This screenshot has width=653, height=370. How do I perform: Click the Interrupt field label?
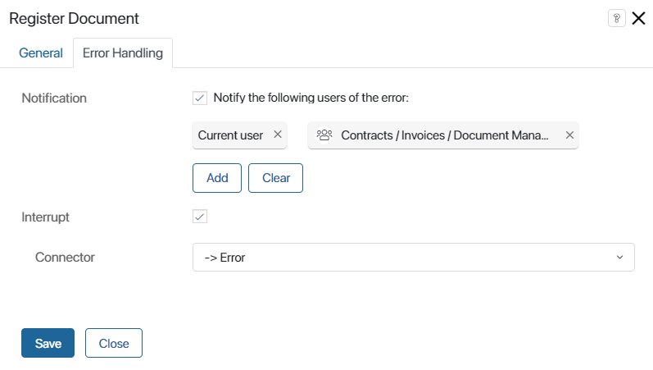click(x=45, y=217)
